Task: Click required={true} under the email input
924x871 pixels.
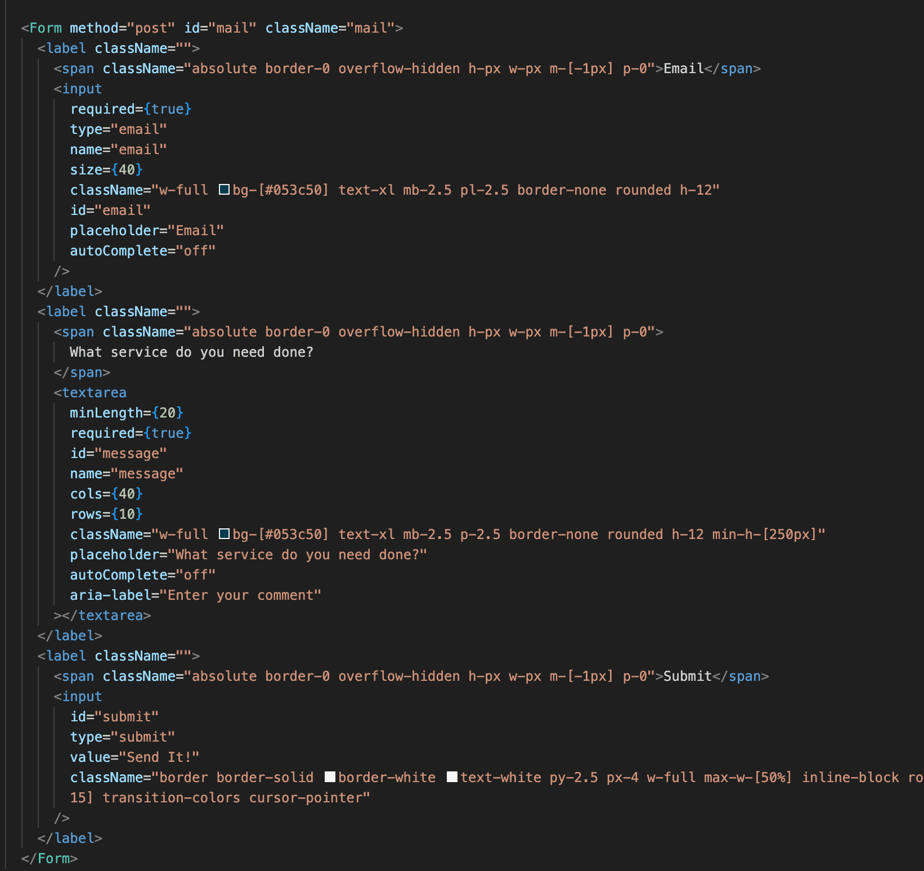Action: click(131, 109)
